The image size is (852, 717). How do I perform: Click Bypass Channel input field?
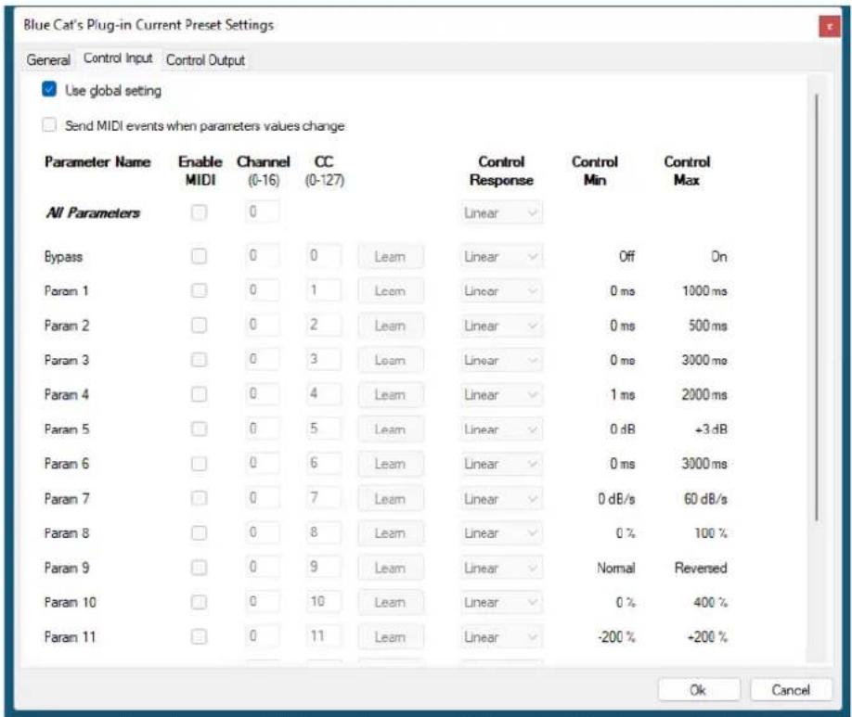[x=263, y=255]
